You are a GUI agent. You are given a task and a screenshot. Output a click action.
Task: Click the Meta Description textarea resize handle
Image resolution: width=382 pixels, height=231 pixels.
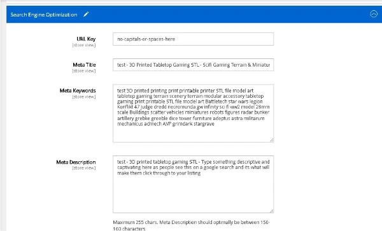pyautogui.click(x=272, y=211)
